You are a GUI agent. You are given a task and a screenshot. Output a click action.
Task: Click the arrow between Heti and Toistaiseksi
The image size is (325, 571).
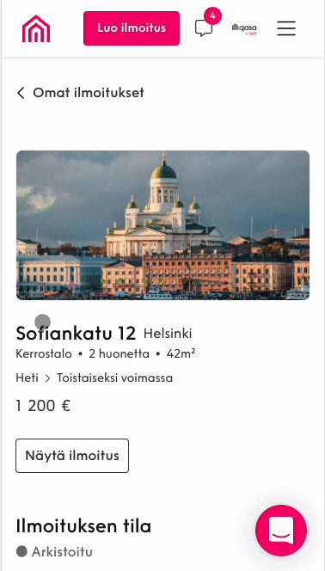coord(47,378)
